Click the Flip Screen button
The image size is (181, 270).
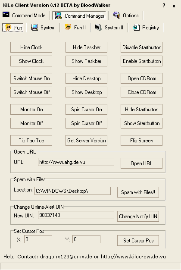click(x=141, y=140)
